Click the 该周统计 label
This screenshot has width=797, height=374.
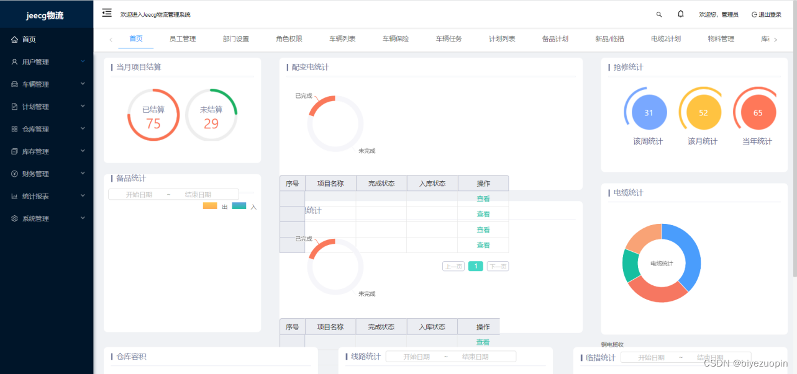point(648,141)
